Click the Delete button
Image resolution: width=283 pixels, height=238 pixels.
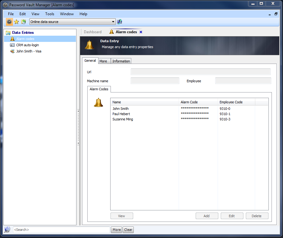coord(257,216)
